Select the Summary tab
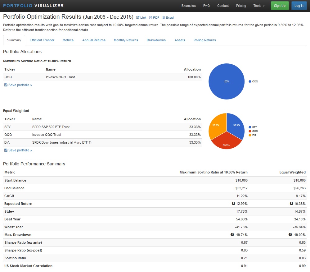Screen dimensions: 310x272 (x=14, y=40)
